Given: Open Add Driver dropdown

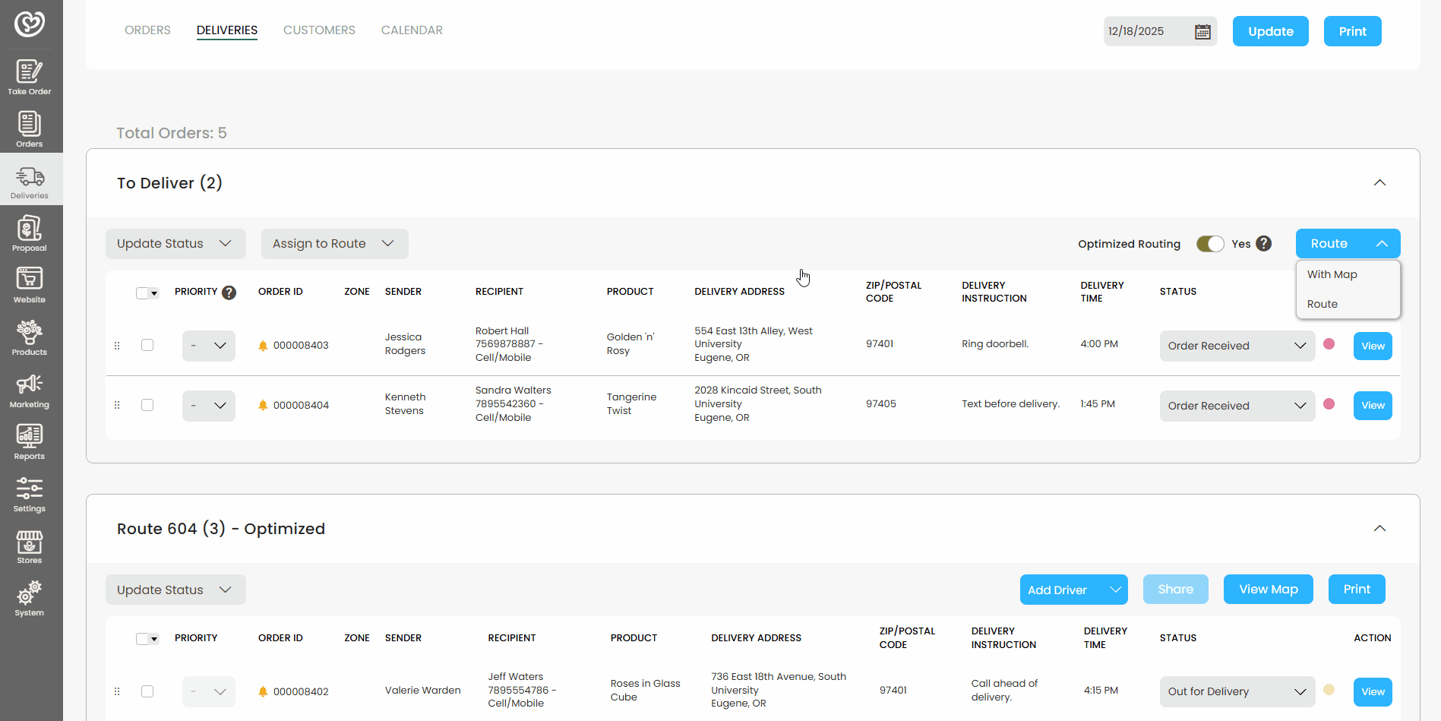Looking at the screenshot, I should (1073, 590).
